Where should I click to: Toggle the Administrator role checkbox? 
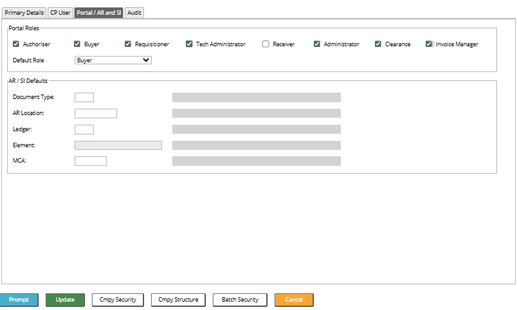tap(317, 44)
